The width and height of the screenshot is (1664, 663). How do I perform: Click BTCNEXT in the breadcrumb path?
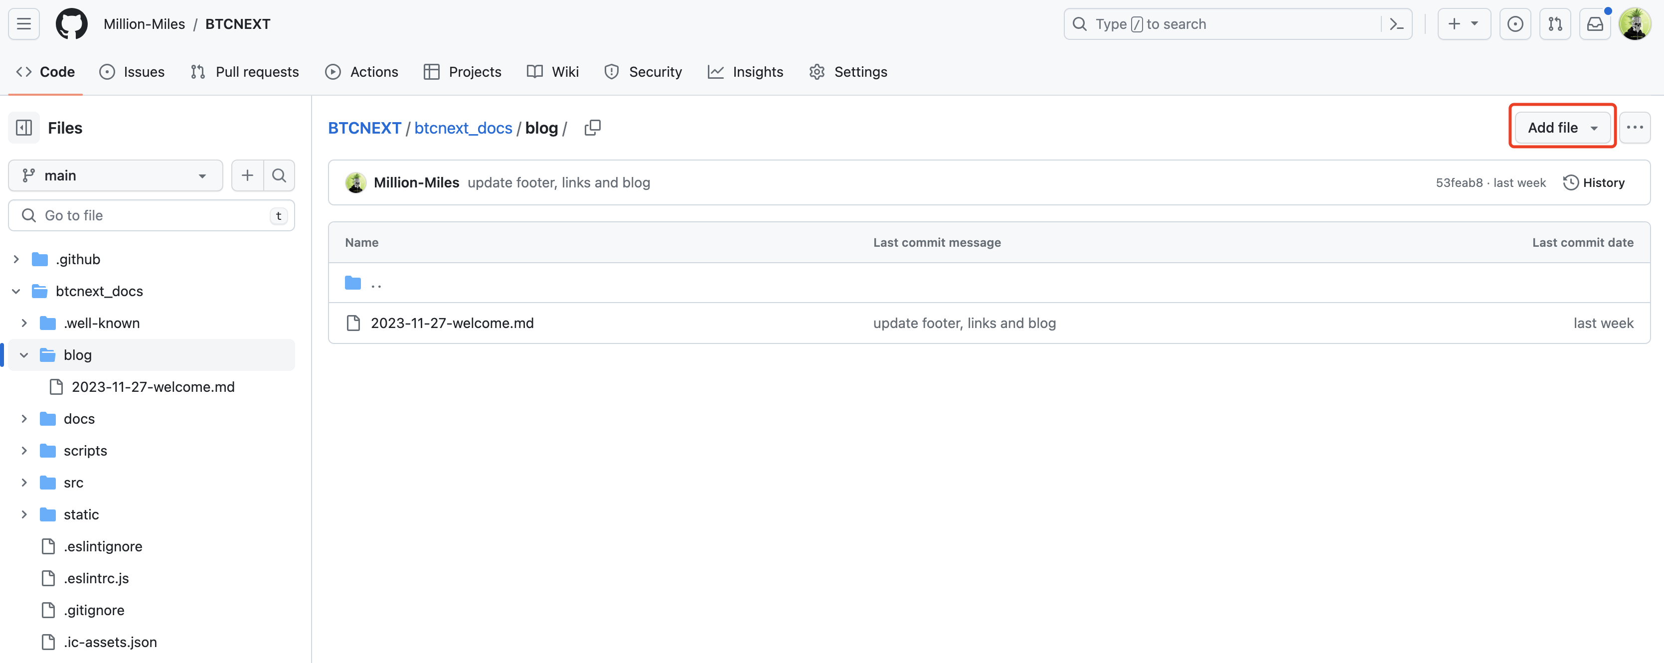click(x=365, y=128)
